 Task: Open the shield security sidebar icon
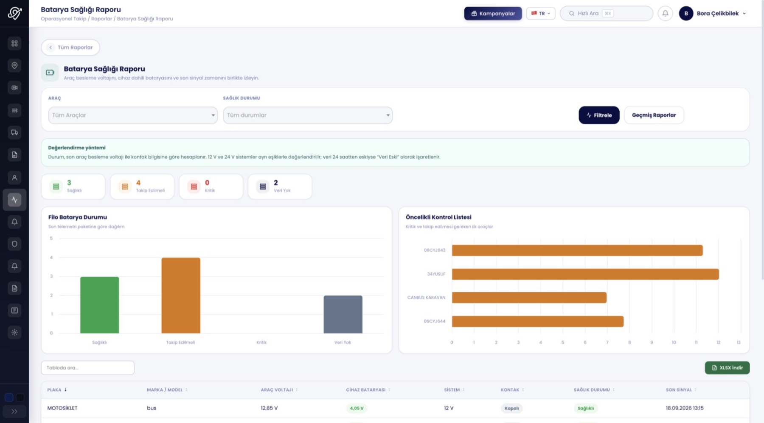click(14, 244)
